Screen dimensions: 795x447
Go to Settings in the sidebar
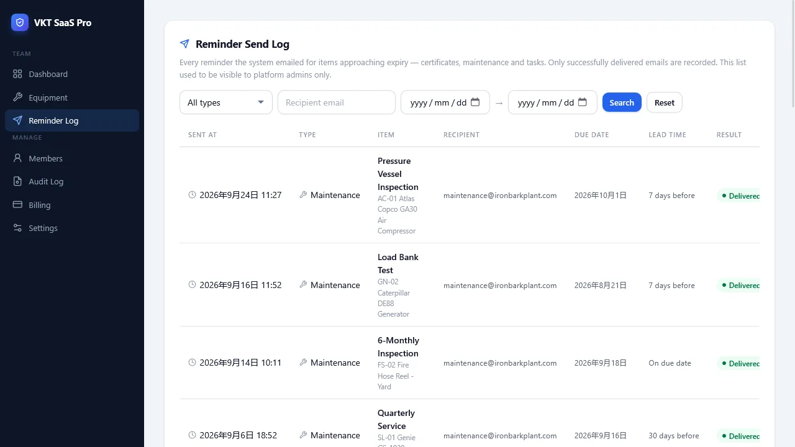pos(72,228)
